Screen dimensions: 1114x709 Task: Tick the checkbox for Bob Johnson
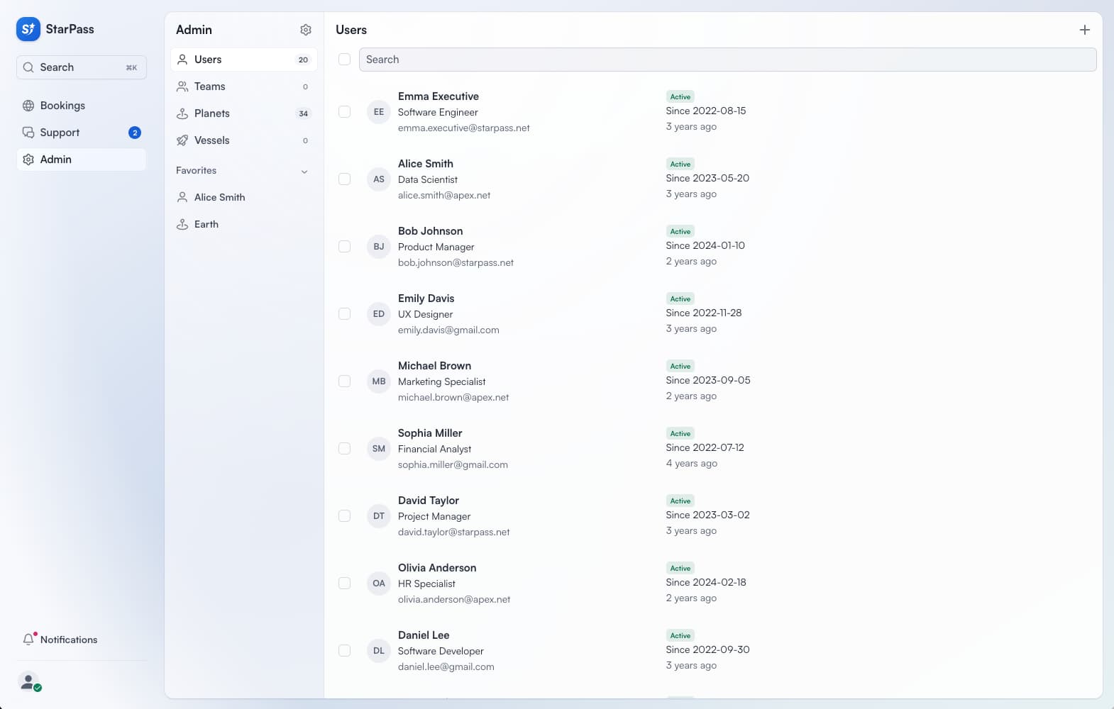point(344,247)
